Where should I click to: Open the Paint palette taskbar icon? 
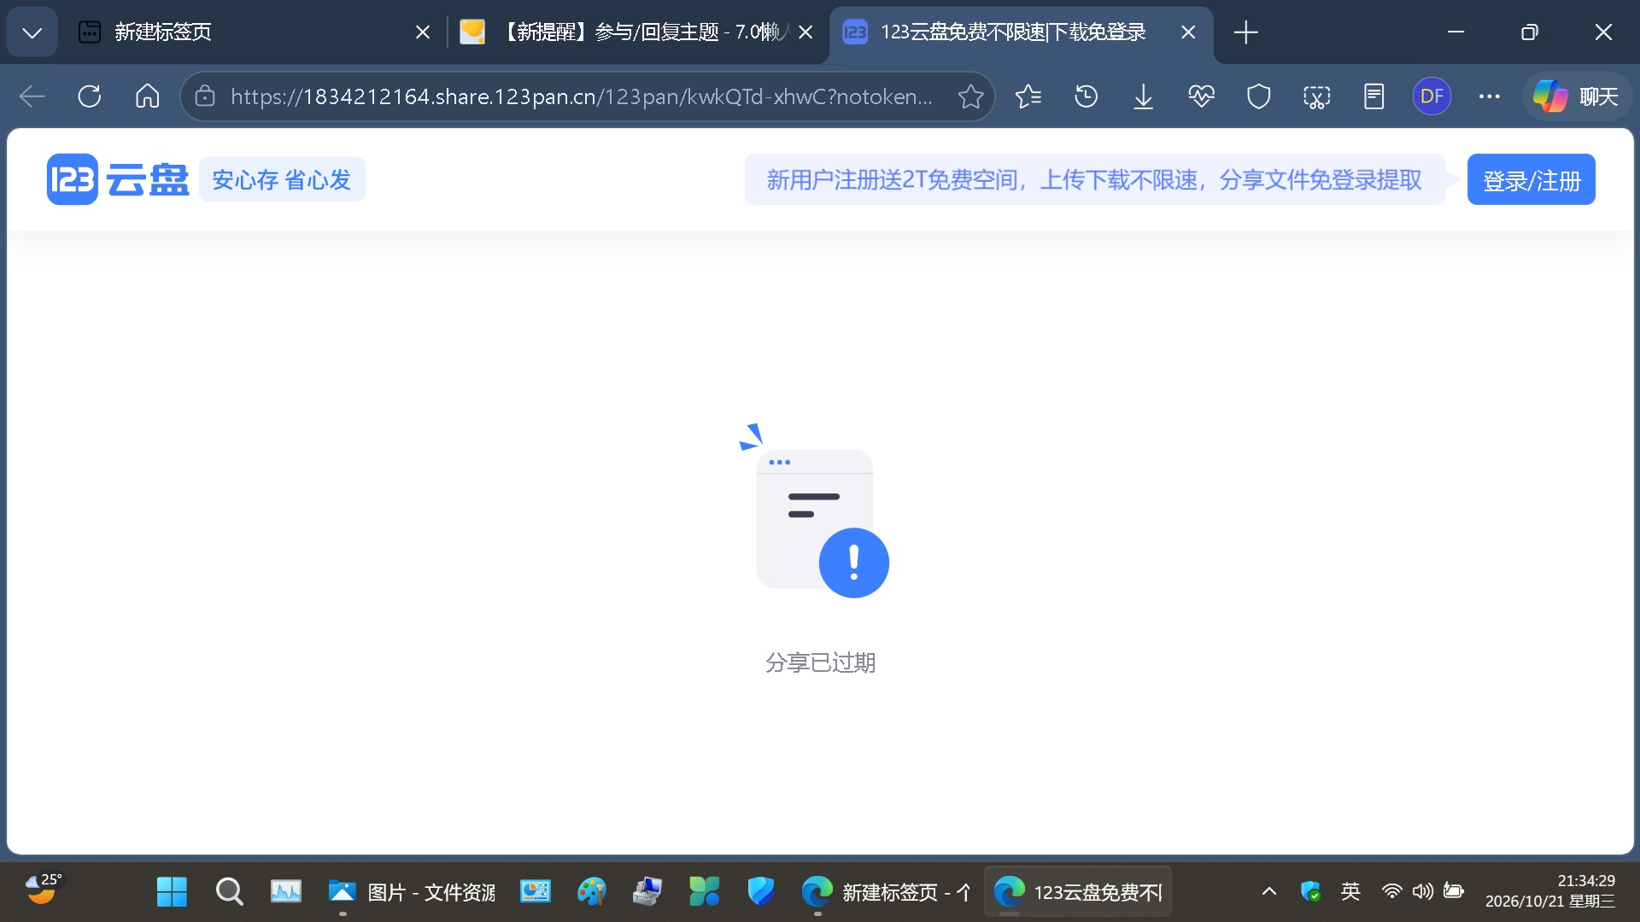pos(591,892)
